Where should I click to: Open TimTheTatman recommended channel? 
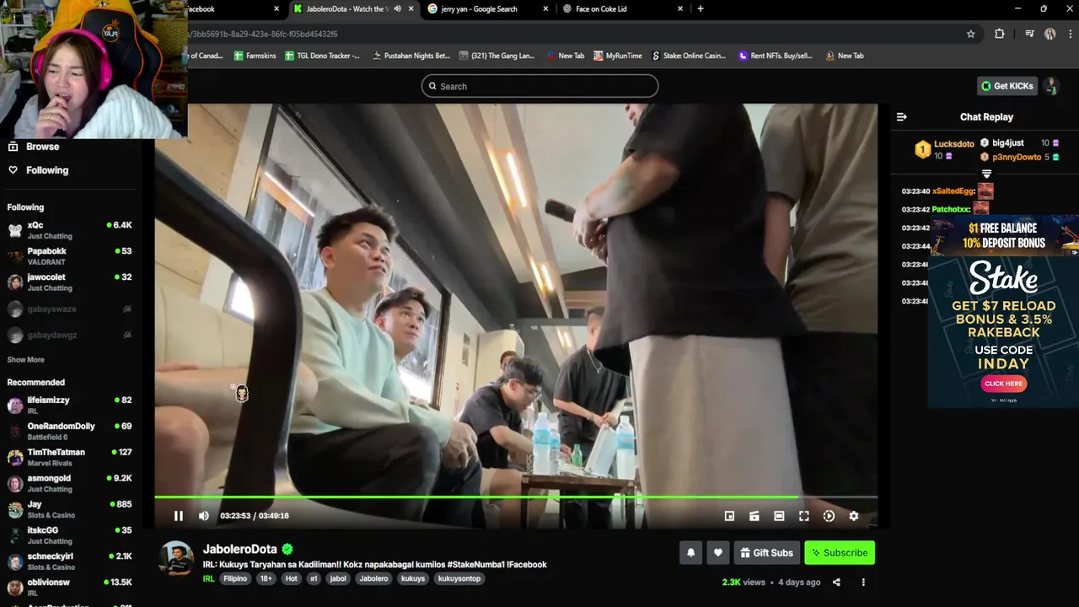[x=69, y=458]
